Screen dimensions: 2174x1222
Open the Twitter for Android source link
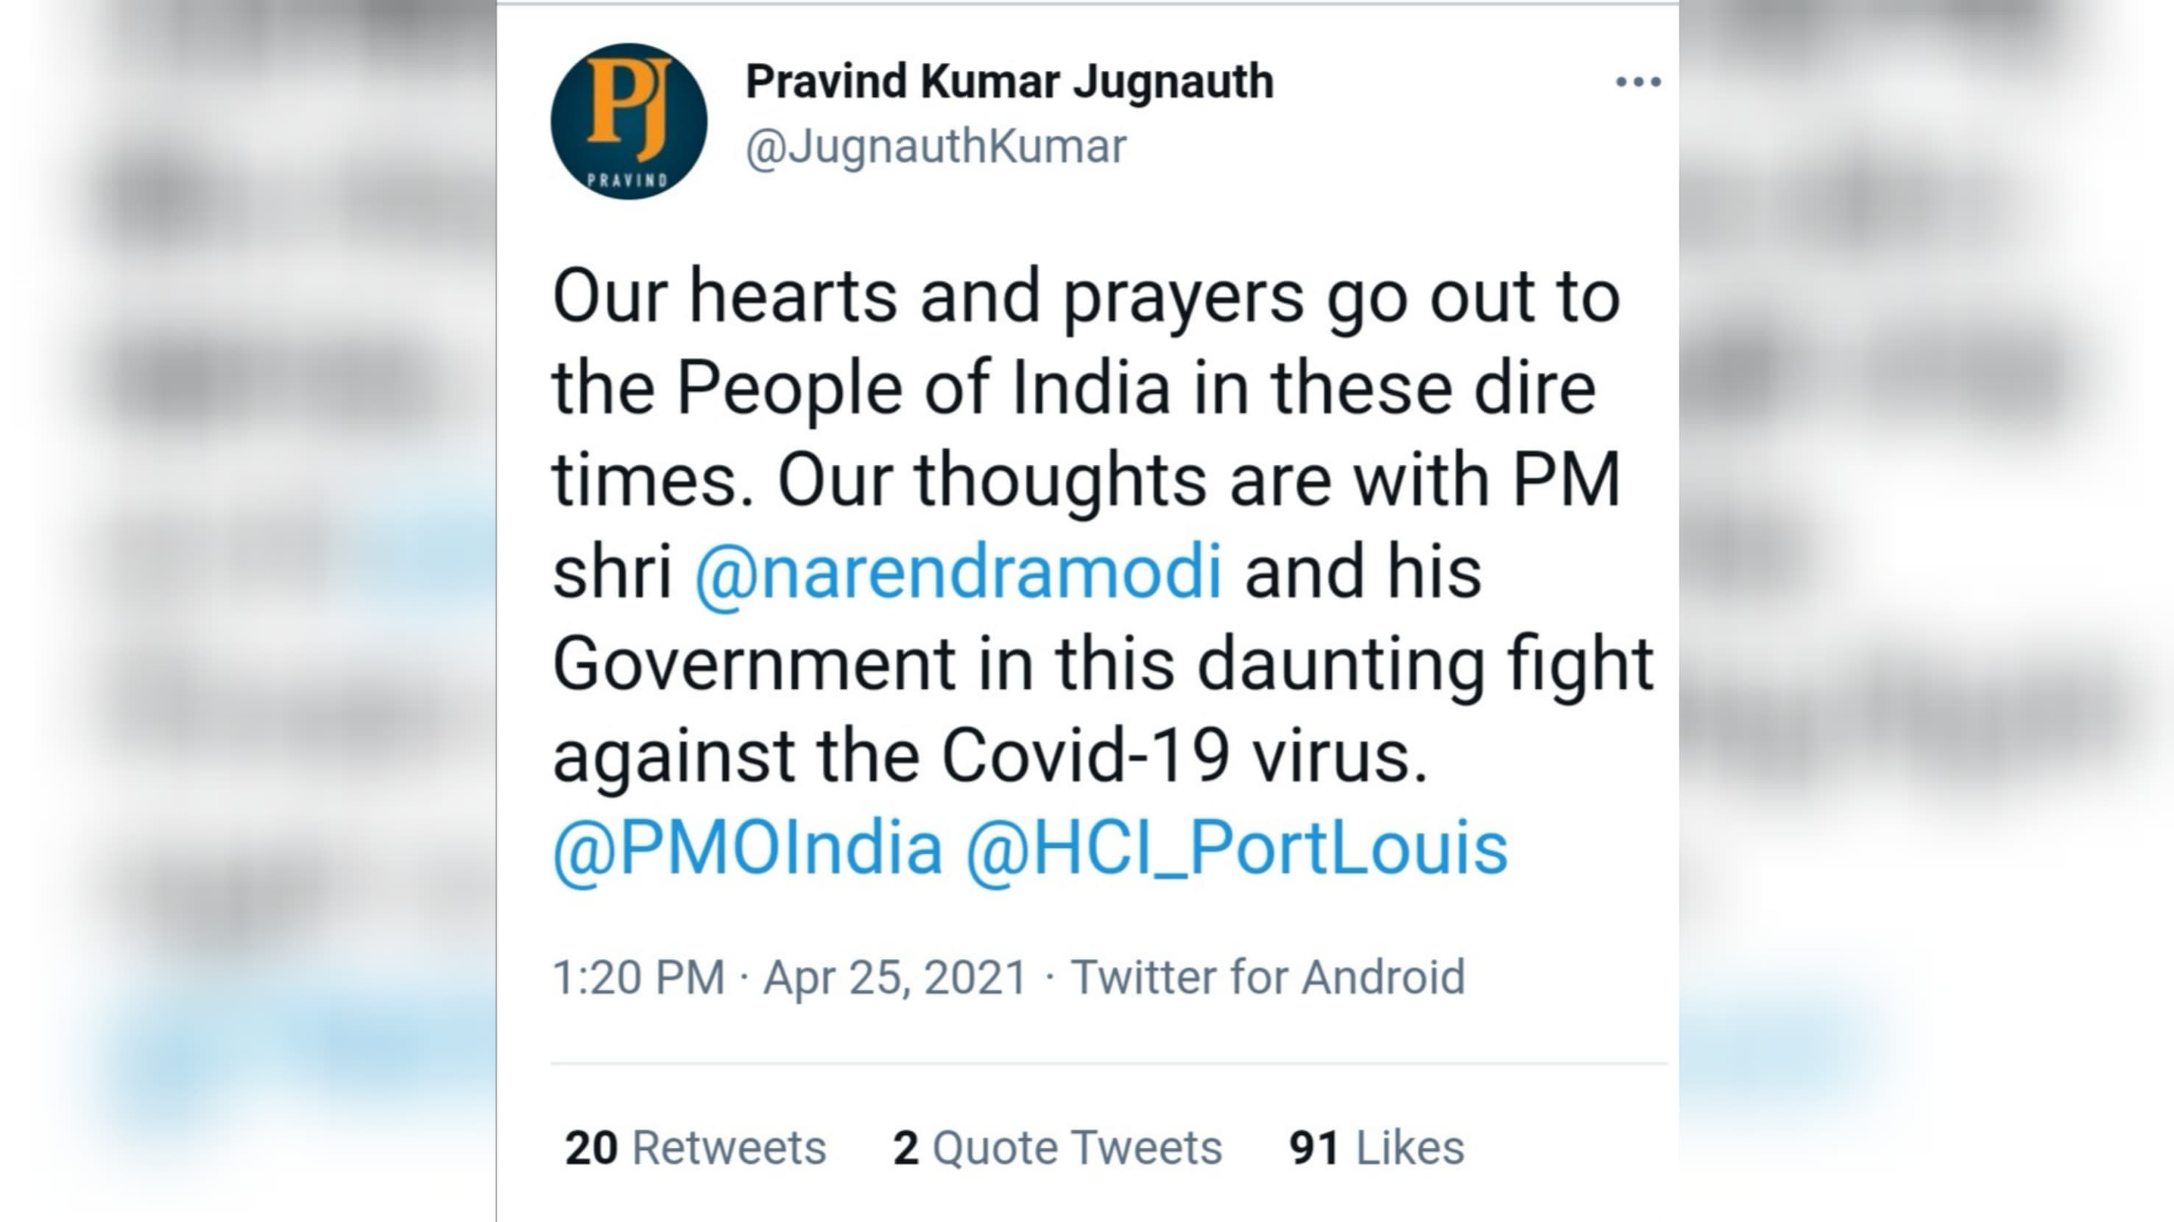click(x=1268, y=978)
